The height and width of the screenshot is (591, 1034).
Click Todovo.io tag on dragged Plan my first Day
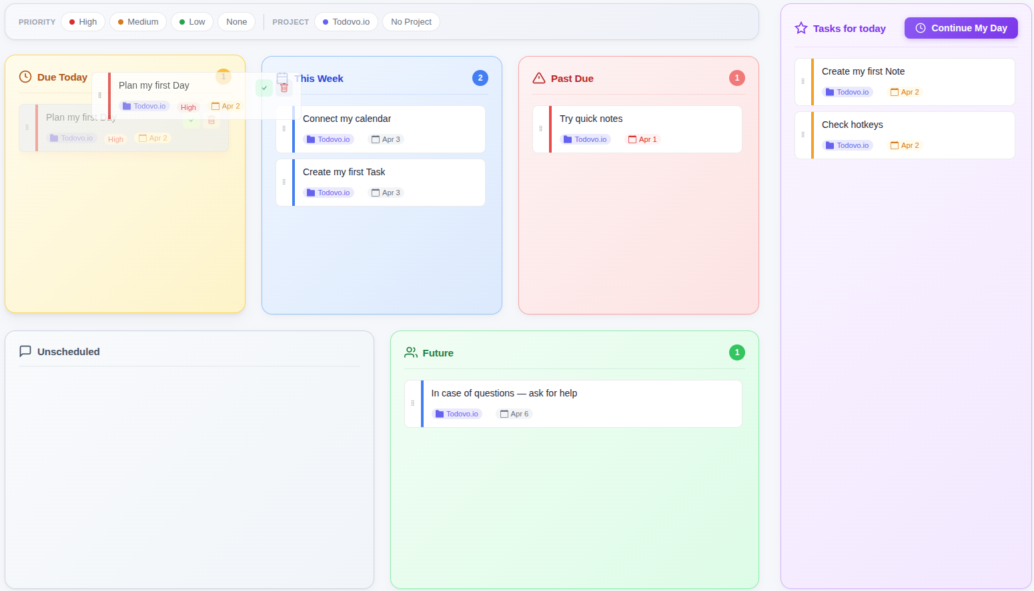click(x=144, y=106)
